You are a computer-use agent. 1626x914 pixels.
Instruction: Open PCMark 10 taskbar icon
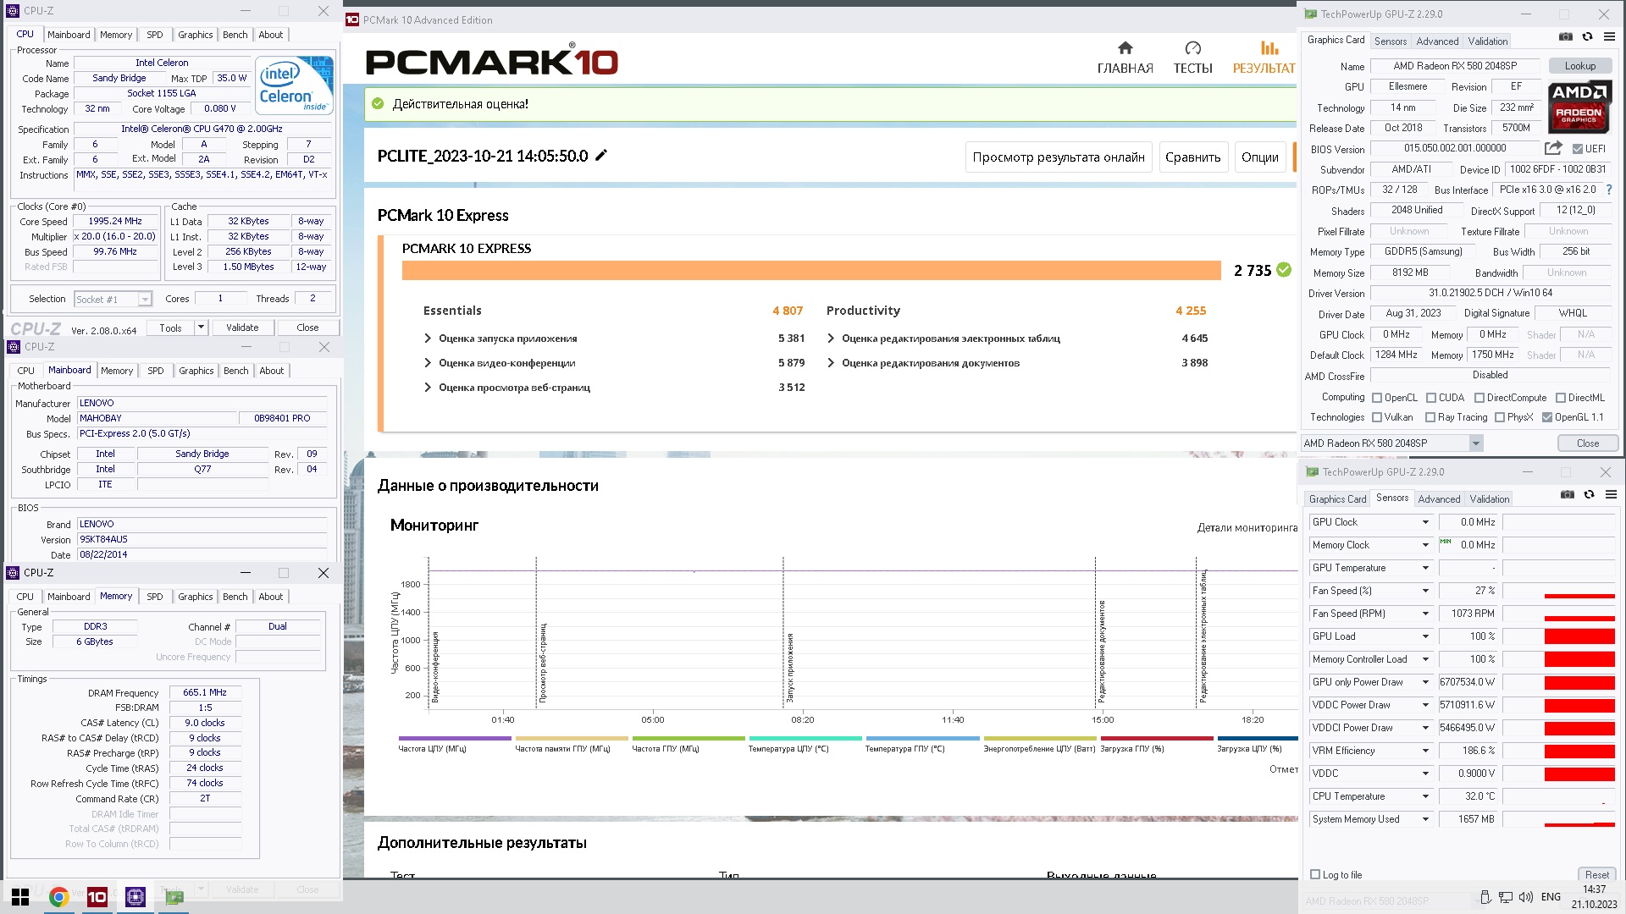click(97, 896)
